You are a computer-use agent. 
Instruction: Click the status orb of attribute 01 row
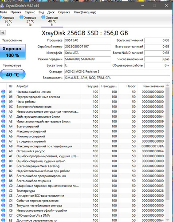3,92
